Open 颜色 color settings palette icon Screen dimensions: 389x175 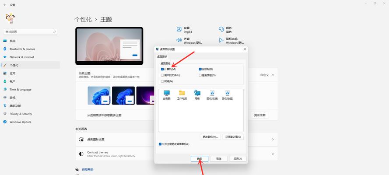(x=221, y=29)
